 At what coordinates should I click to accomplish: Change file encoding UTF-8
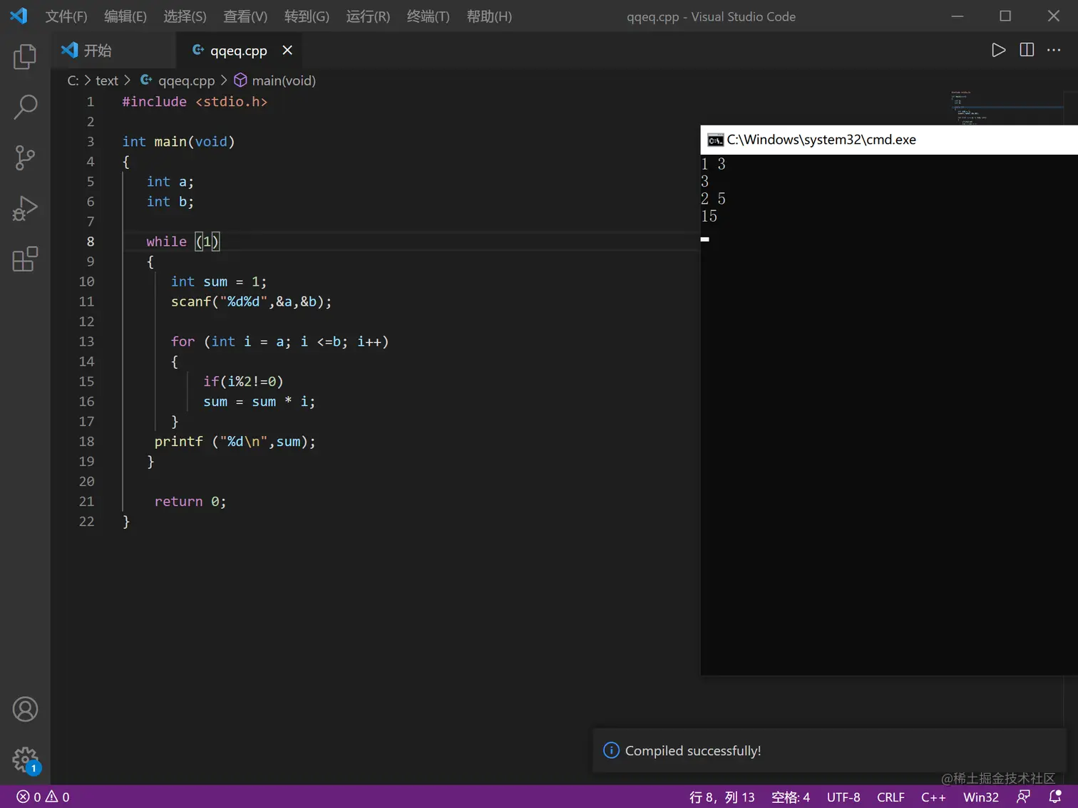point(843,797)
